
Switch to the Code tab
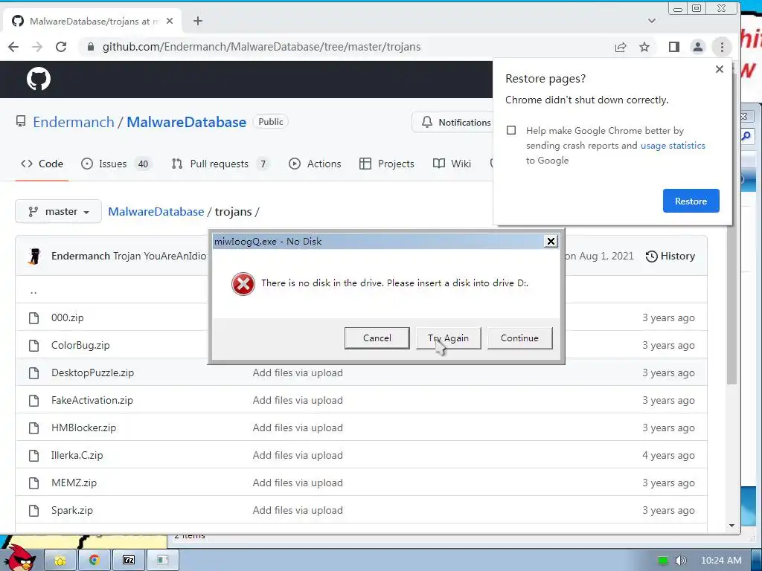coord(42,164)
